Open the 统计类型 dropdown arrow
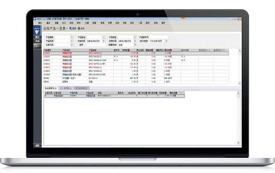Viewport: 275px width, 173px height. click(166, 41)
